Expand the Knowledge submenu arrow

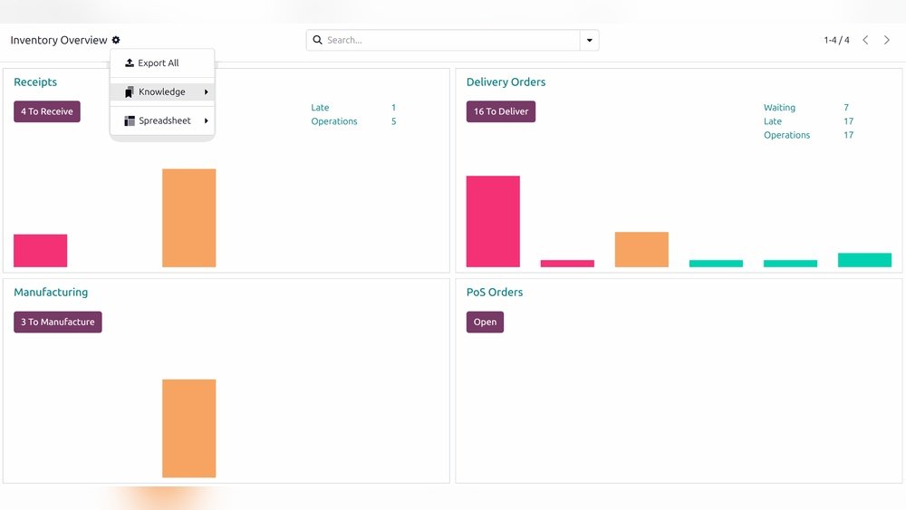coord(207,92)
